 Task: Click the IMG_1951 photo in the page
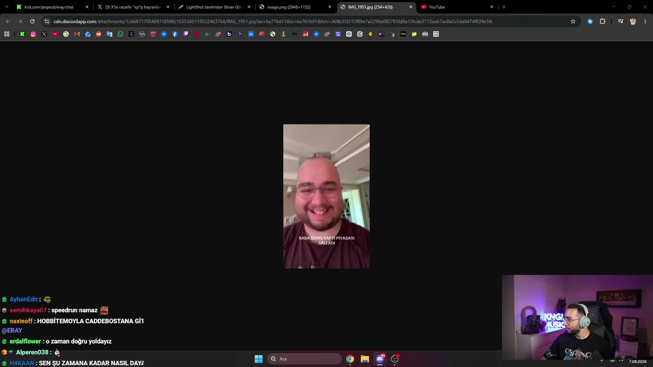pyautogui.click(x=326, y=196)
